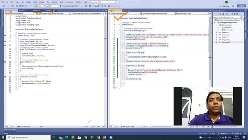
Task: Click No issues found in left editor status
Action: pos(24,127)
